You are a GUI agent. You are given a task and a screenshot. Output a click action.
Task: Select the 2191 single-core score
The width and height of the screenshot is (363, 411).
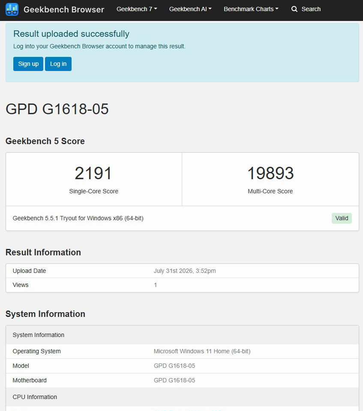[93, 173]
